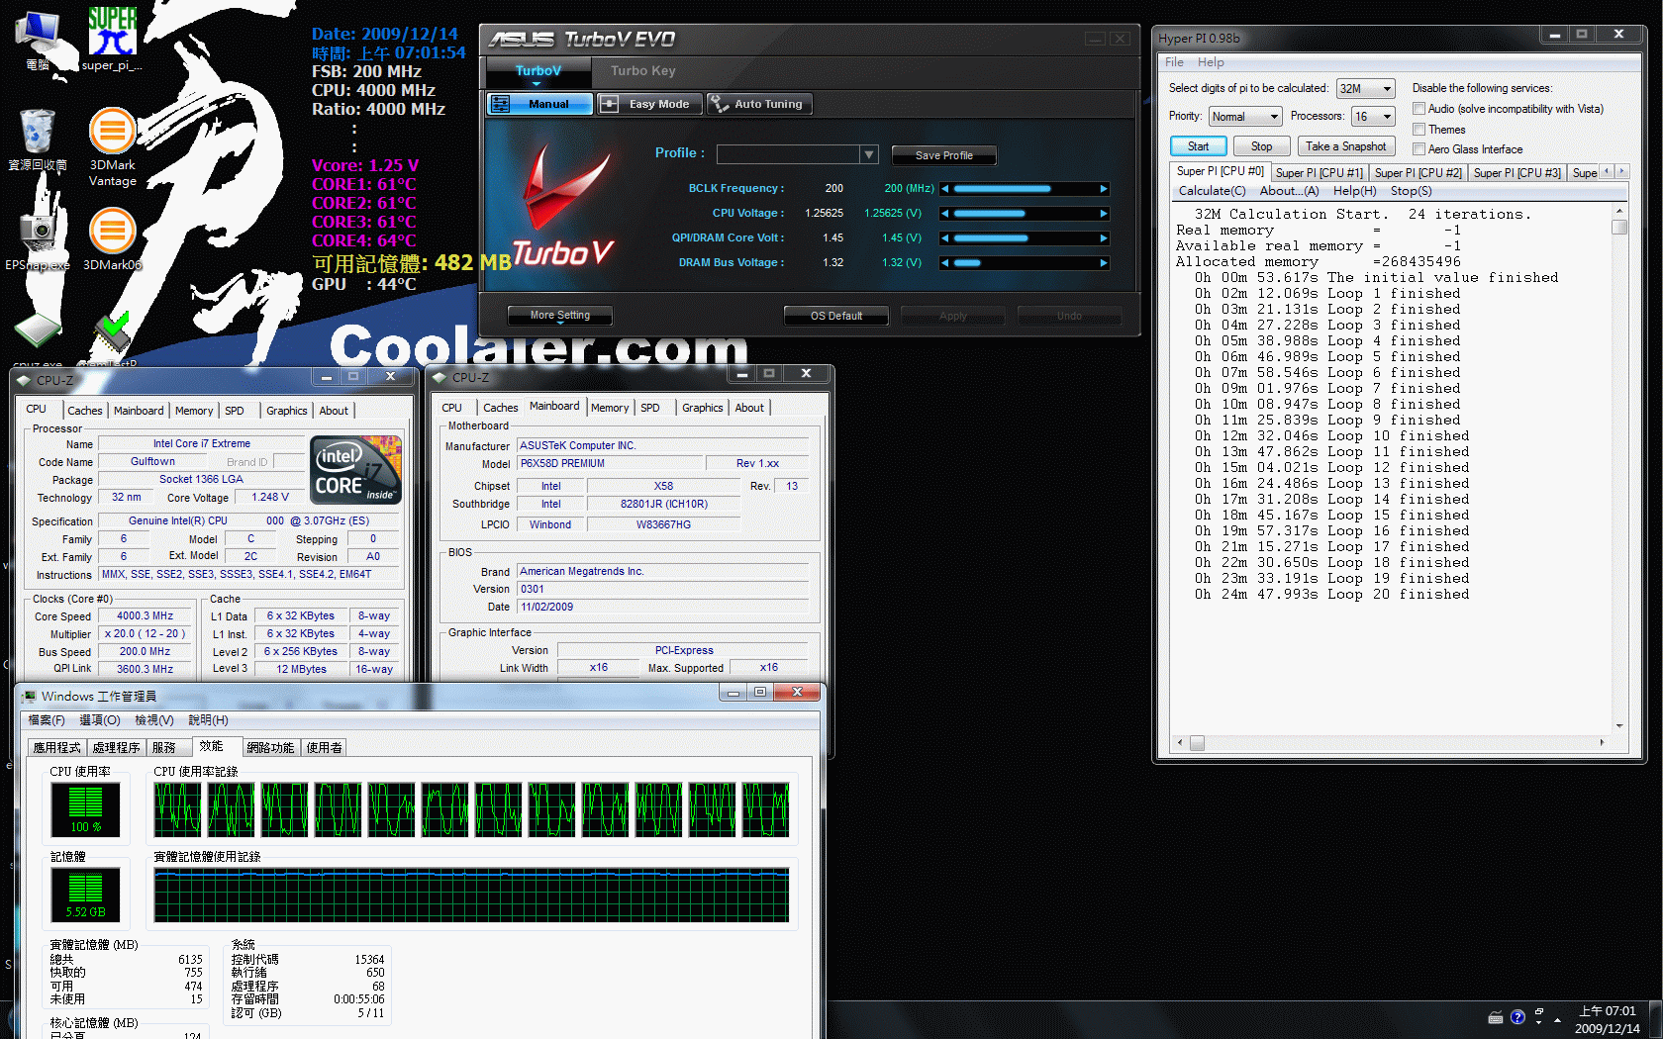Decrease QPI/DRAM Core Volt left arrow

945,238
